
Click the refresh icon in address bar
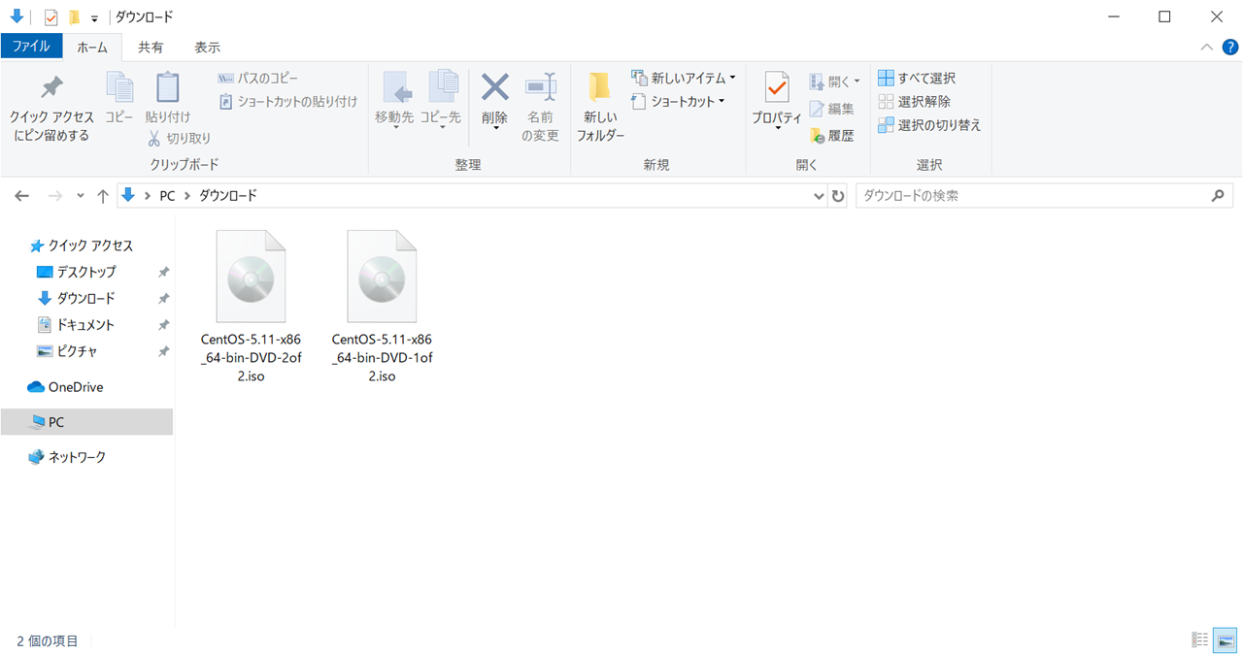(838, 195)
